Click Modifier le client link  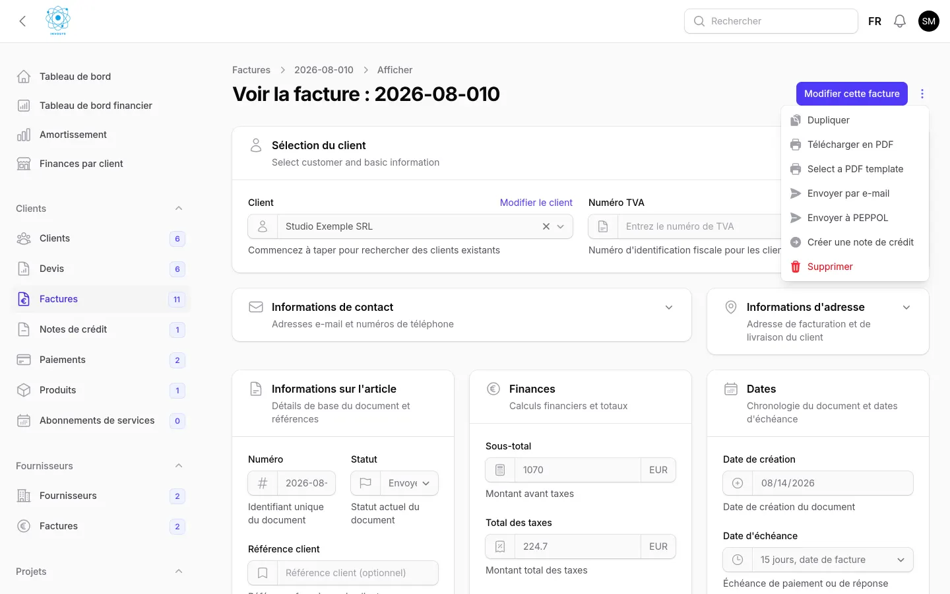[x=536, y=203]
